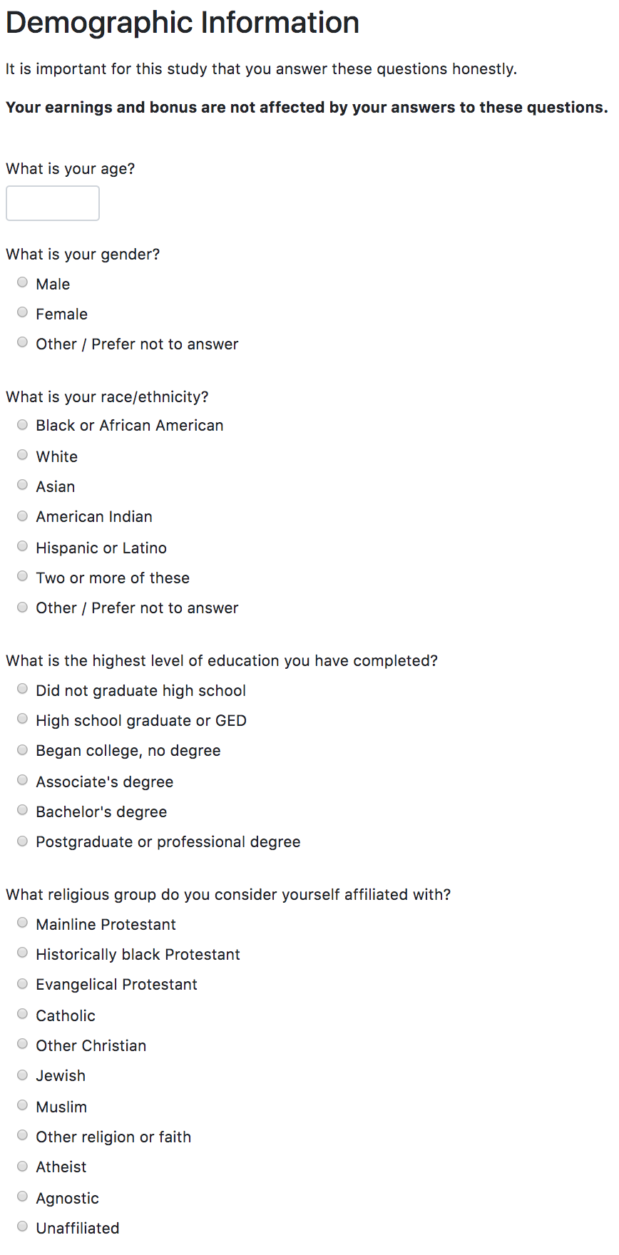The height and width of the screenshot is (1255, 619).
Task: Select Jewish as religious group
Action: tap(23, 1075)
